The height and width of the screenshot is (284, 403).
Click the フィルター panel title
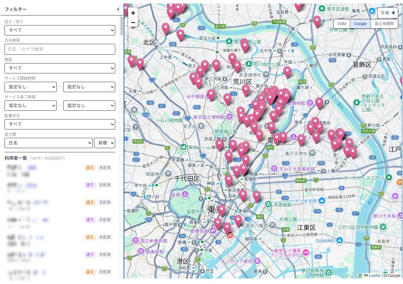15,9
